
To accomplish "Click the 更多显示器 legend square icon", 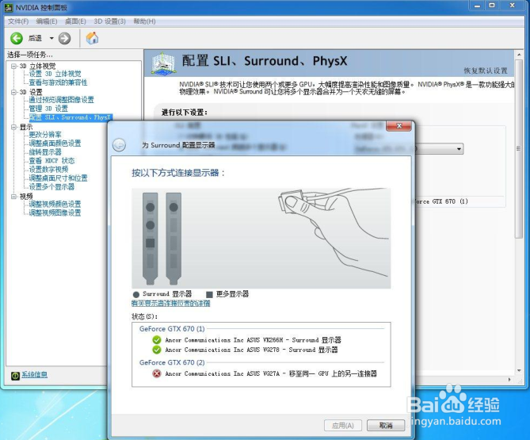I will pos(209,295).
